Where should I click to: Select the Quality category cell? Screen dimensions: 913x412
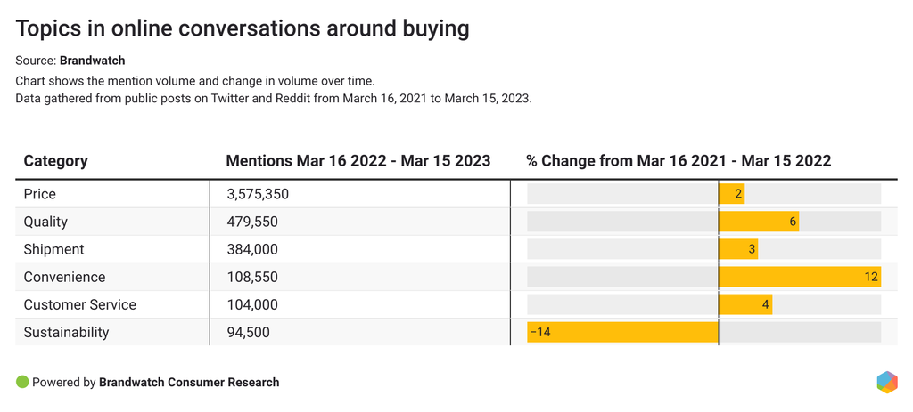pos(45,222)
